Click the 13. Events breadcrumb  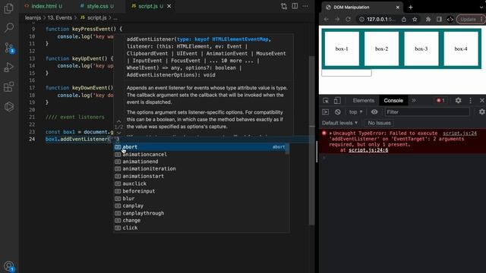[59, 17]
